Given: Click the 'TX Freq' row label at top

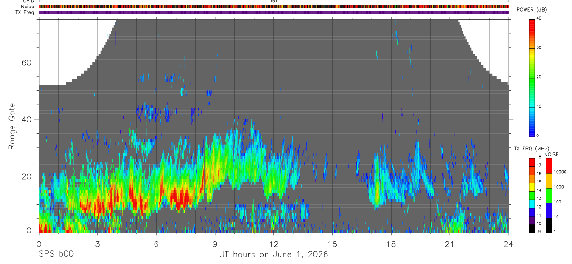Looking at the screenshot, I should [x=25, y=12].
